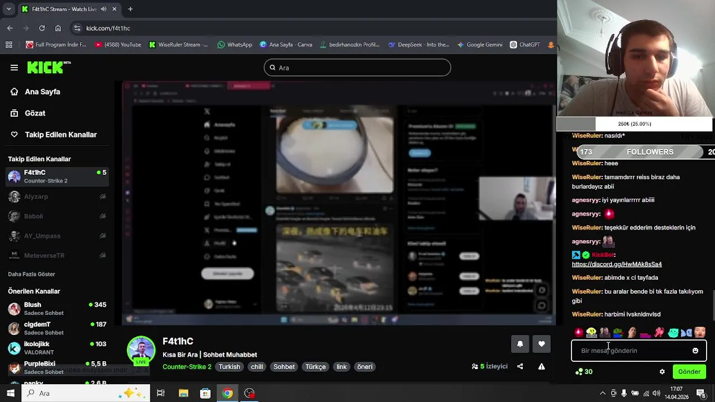Click the öneri tag

pos(365,367)
